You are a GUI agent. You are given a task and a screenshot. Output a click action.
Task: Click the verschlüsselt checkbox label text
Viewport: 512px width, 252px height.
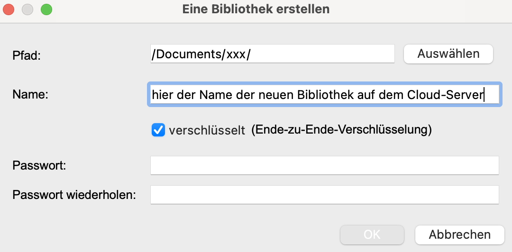click(x=207, y=130)
